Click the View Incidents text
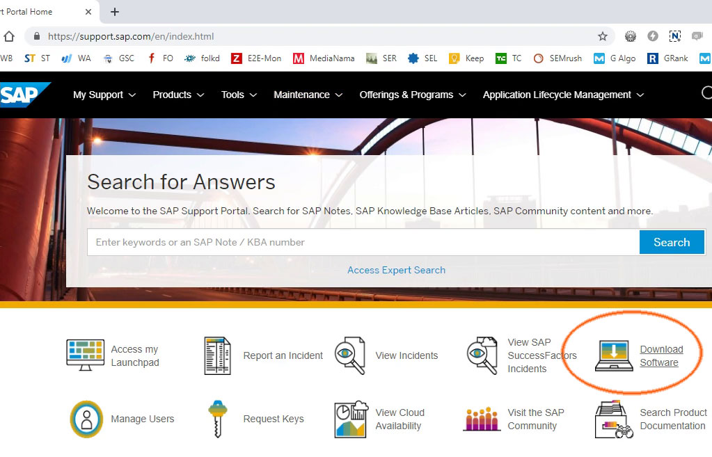Screen dimensions: 712x457 coord(406,355)
